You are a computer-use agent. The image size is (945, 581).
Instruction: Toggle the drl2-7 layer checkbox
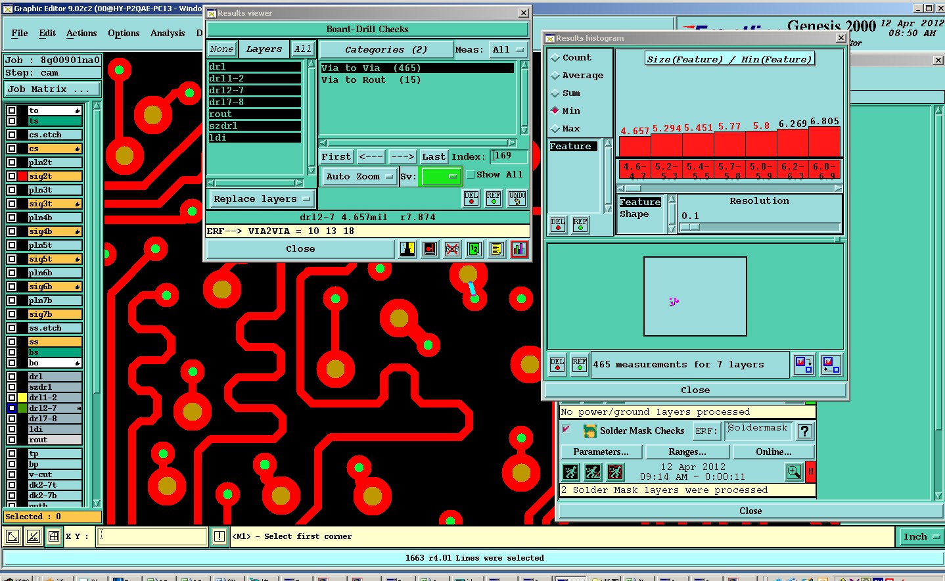(12, 408)
